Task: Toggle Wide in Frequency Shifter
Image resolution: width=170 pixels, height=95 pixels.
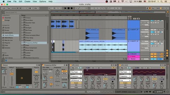Action: tap(57, 85)
